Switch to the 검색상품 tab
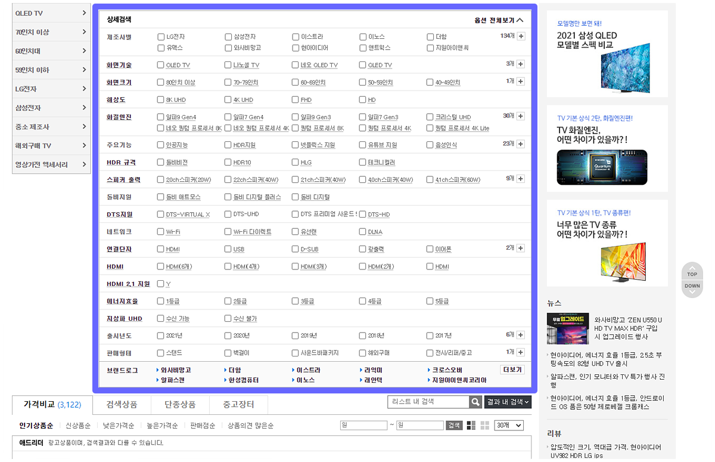This screenshot has height=462, width=715. (122, 405)
